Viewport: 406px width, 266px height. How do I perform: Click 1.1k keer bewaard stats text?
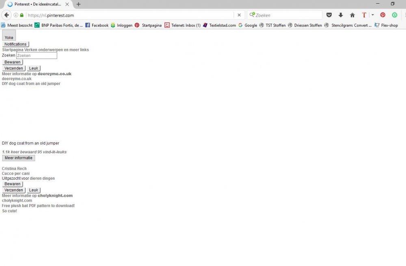pyautogui.click(x=34, y=152)
